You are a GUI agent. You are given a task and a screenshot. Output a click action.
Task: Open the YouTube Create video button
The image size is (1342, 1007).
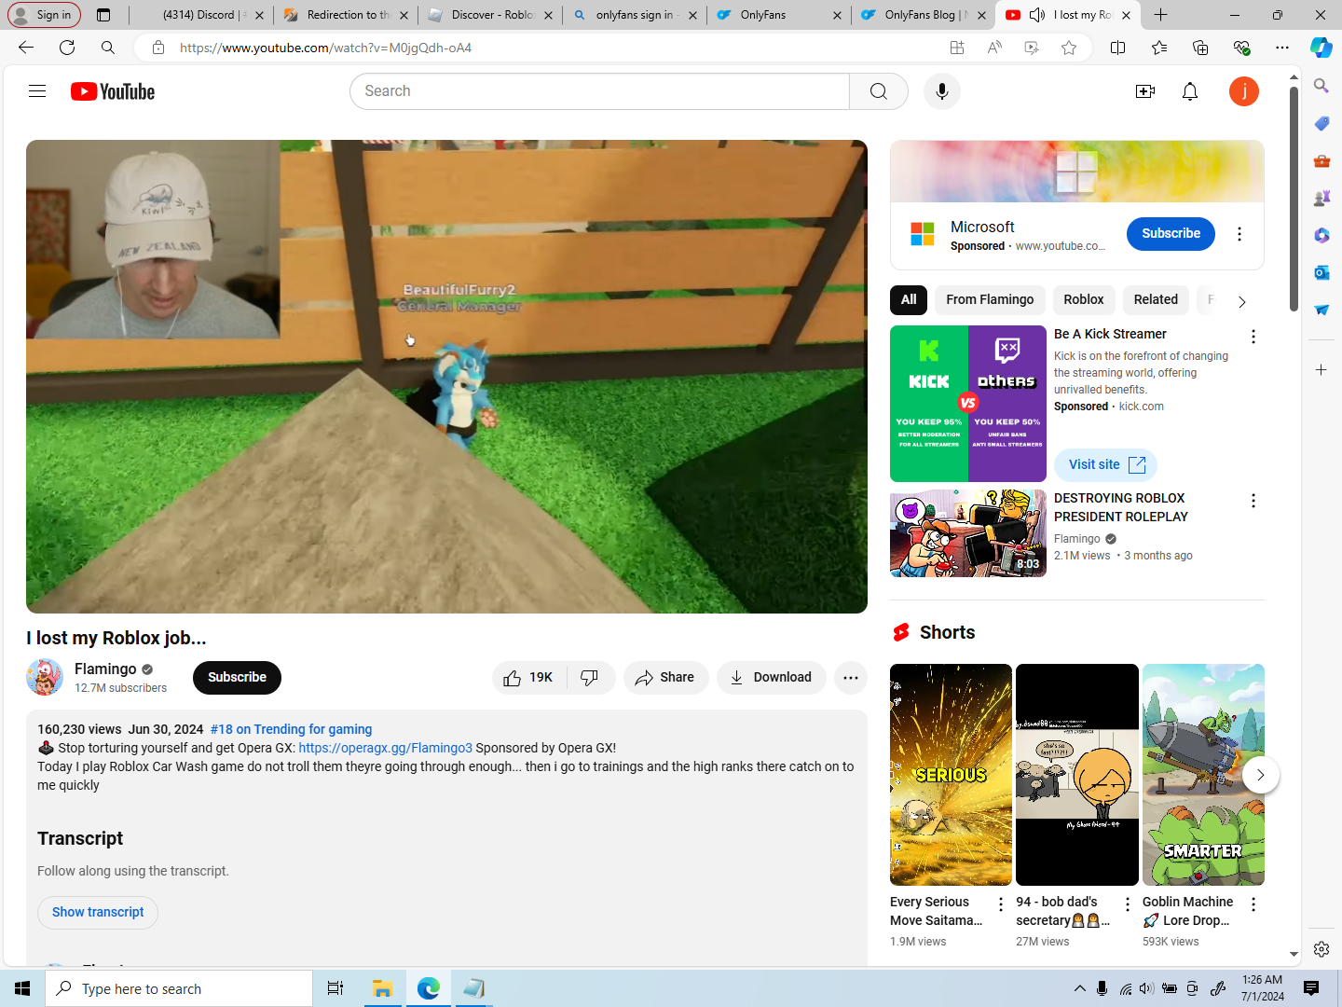(x=1145, y=91)
